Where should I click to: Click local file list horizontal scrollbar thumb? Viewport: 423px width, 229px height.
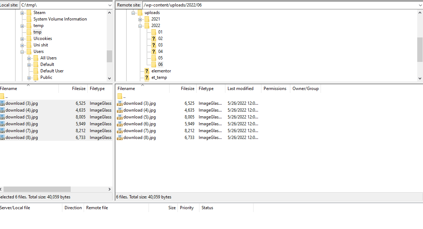(x=37, y=189)
